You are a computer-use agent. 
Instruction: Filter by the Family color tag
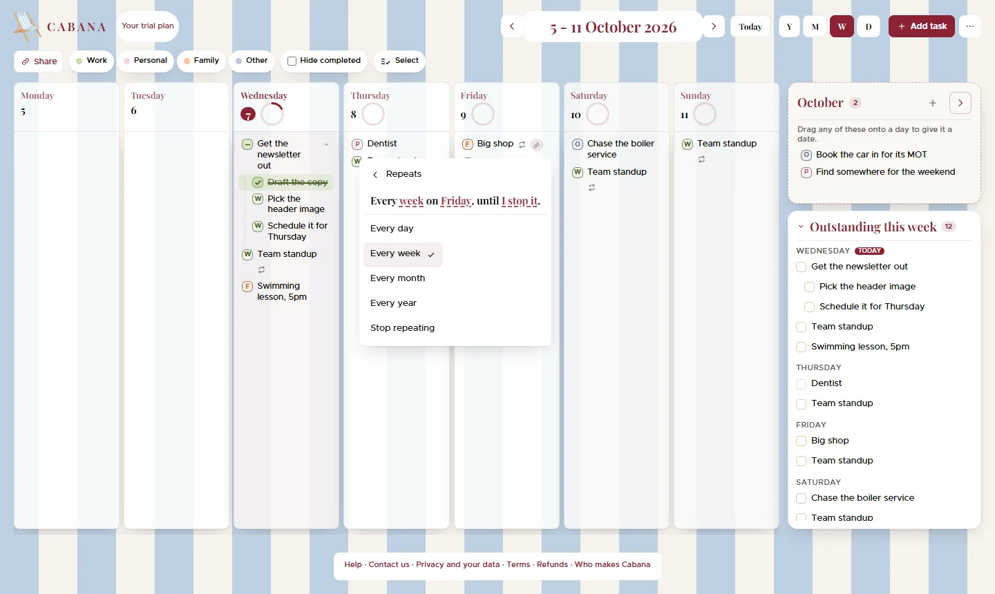coord(201,61)
